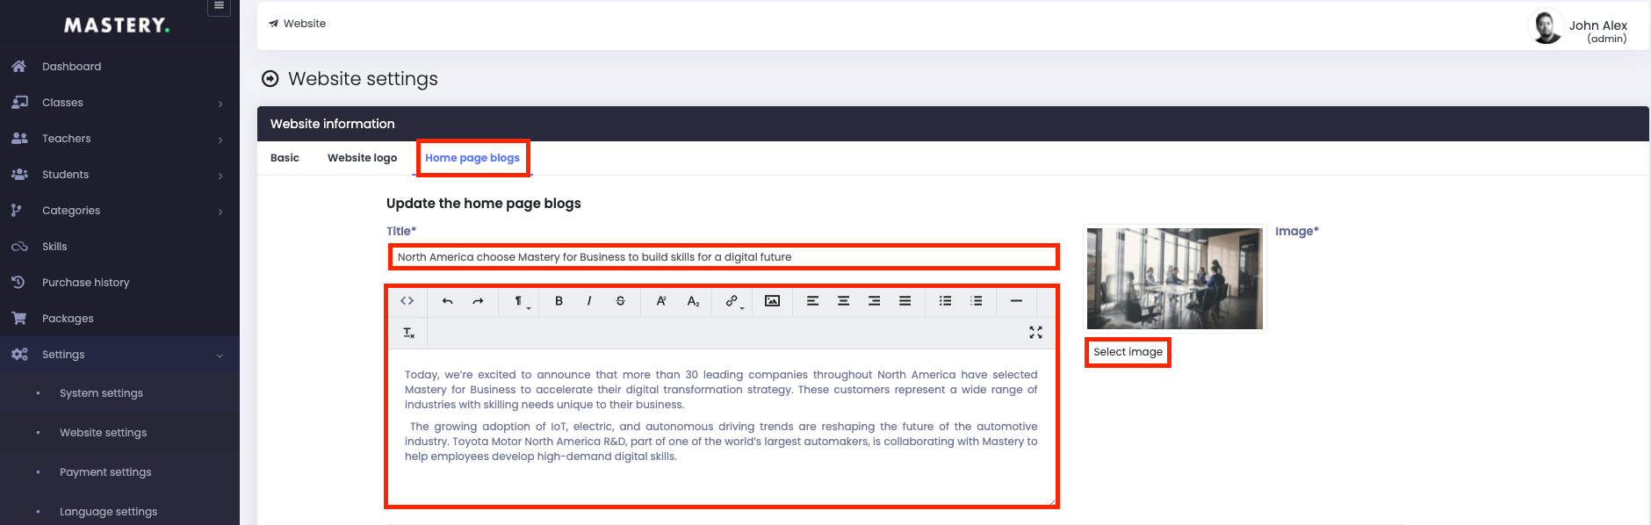Switch to the Basic tab
Screen dimensions: 1651x525
click(285, 158)
